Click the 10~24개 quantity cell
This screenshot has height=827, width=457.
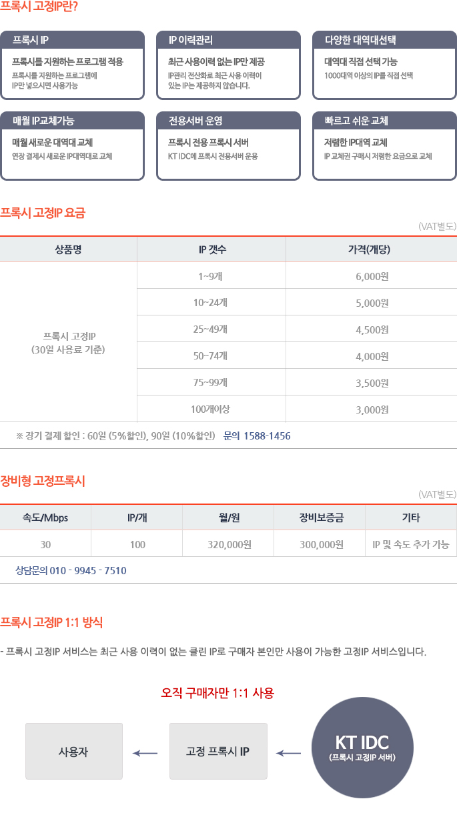pyautogui.click(x=211, y=302)
